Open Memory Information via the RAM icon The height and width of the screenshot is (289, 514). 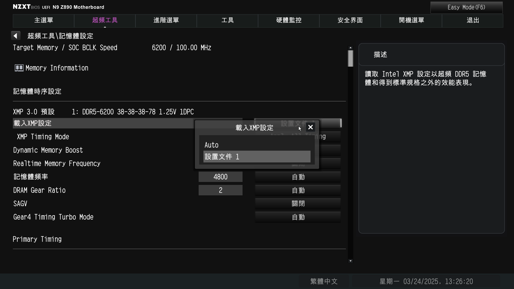[x=19, y=68]
